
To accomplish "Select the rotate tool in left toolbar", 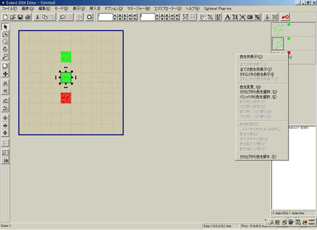I will [5, 49].
